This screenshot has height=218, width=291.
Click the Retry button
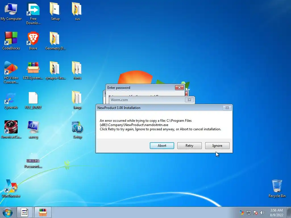[190, 146]
